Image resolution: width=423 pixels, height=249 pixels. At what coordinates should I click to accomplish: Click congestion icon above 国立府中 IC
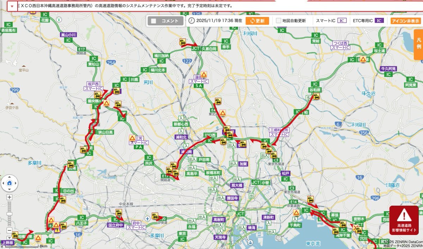click(119, 213)
